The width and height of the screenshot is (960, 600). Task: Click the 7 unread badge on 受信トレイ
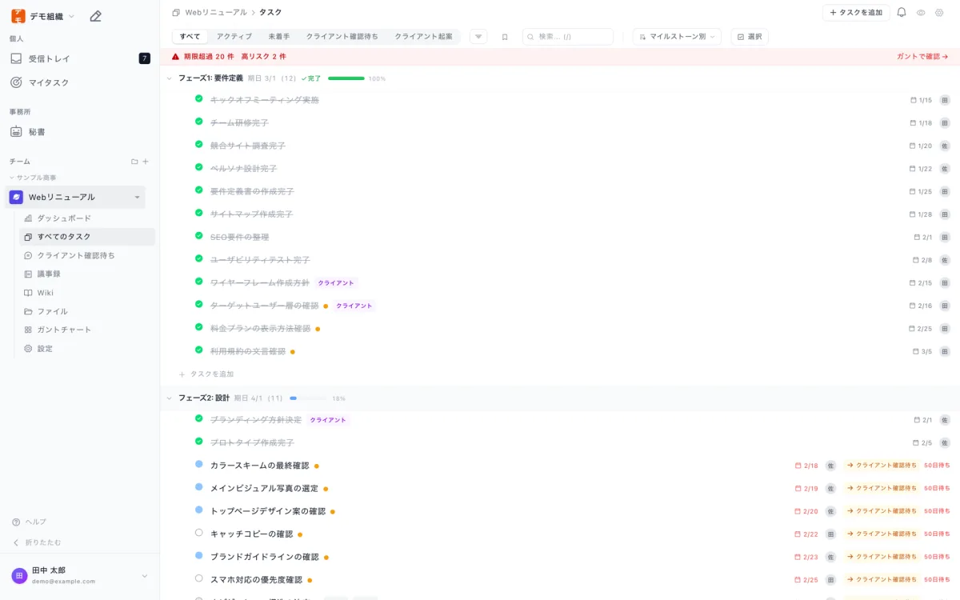tap(145, 58)
